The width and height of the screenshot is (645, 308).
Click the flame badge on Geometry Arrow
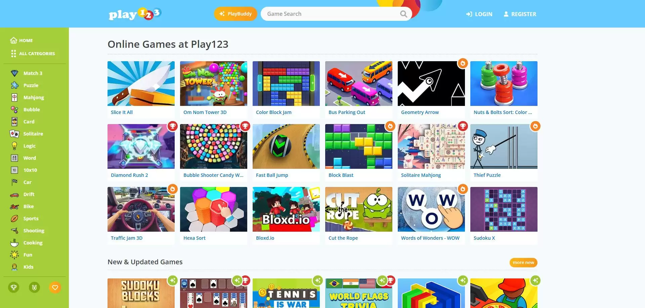point(463,63)
